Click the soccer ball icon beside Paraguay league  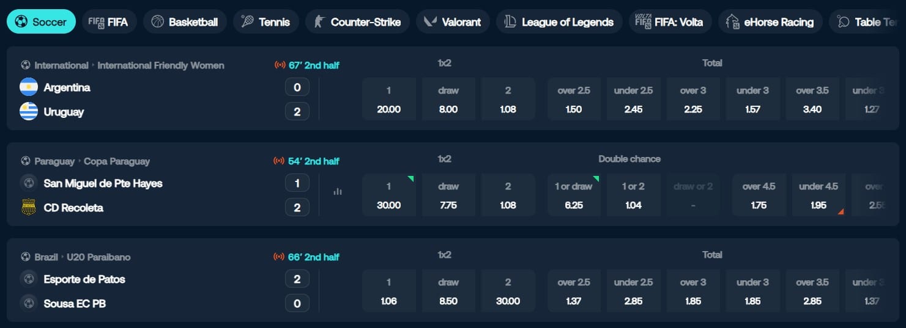tap(26, 161)
